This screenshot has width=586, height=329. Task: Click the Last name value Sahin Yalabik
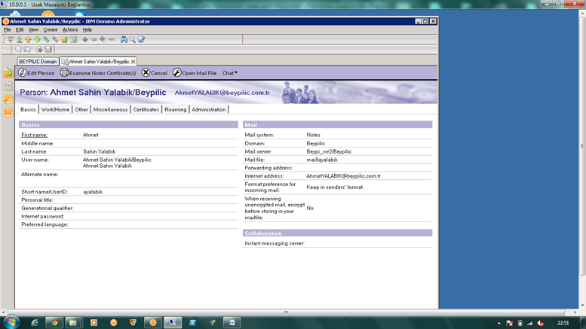click(99, 151)
